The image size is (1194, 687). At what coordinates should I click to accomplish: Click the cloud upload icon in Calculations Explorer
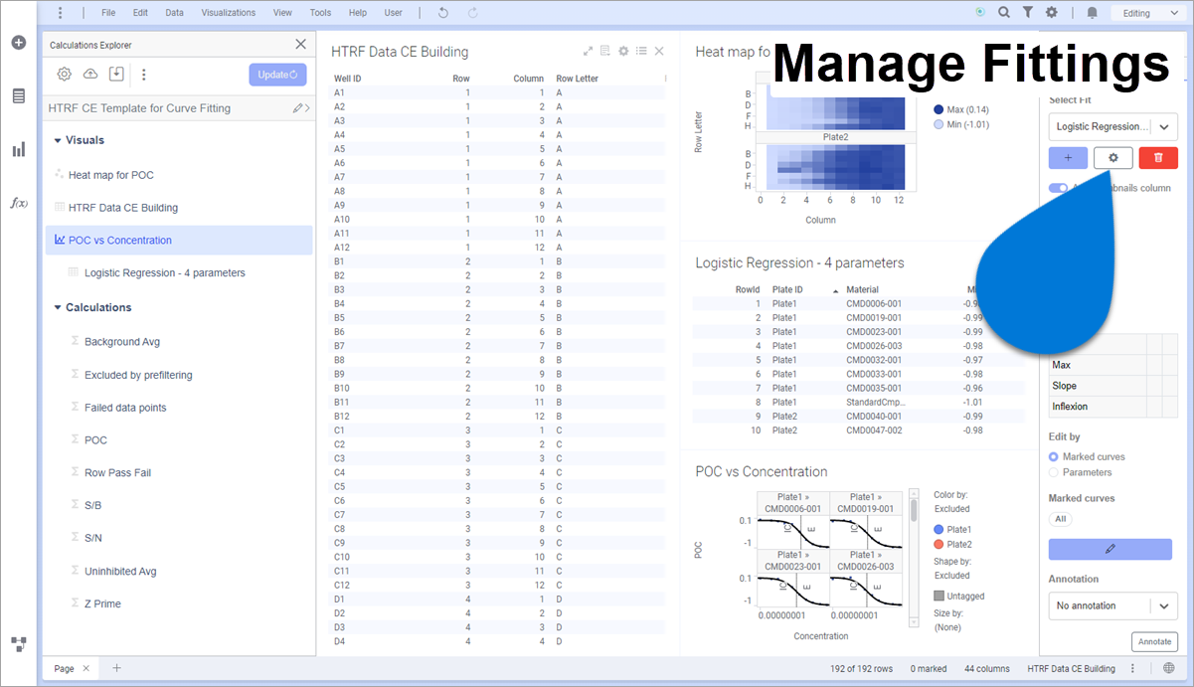click(x=90, y=75)
